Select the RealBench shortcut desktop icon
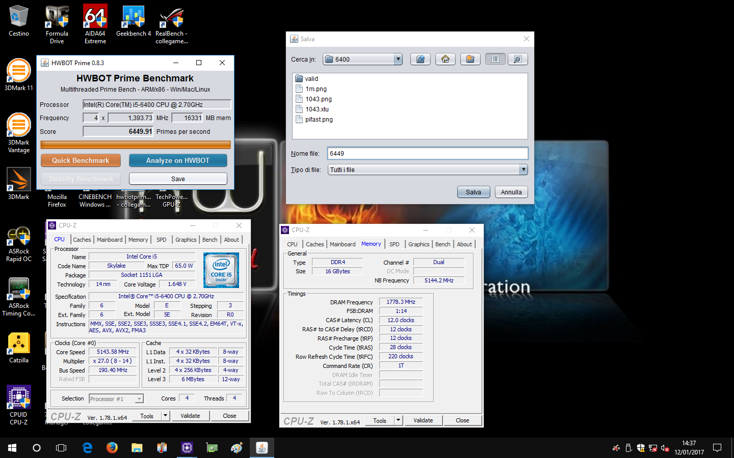The height and width of the screenshot is (458, 734). point(172,24)
